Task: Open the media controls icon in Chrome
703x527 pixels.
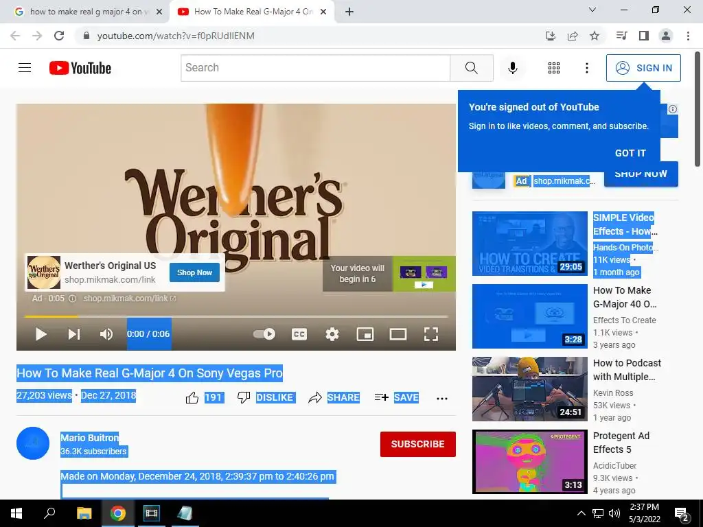Action: pyautogui.click(x=621, y=36)
